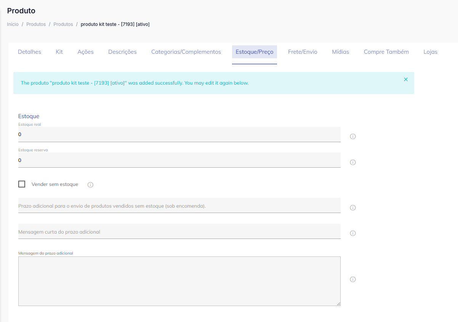Select the Categorias/Complementos tab
This screenshot has height=322, width=458.
(x=186, y=52)
